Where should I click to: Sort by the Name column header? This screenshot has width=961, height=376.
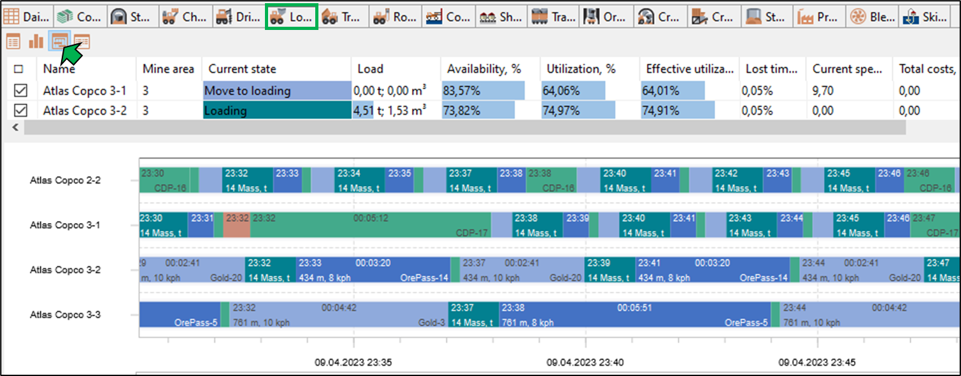(x=87, y=69)
